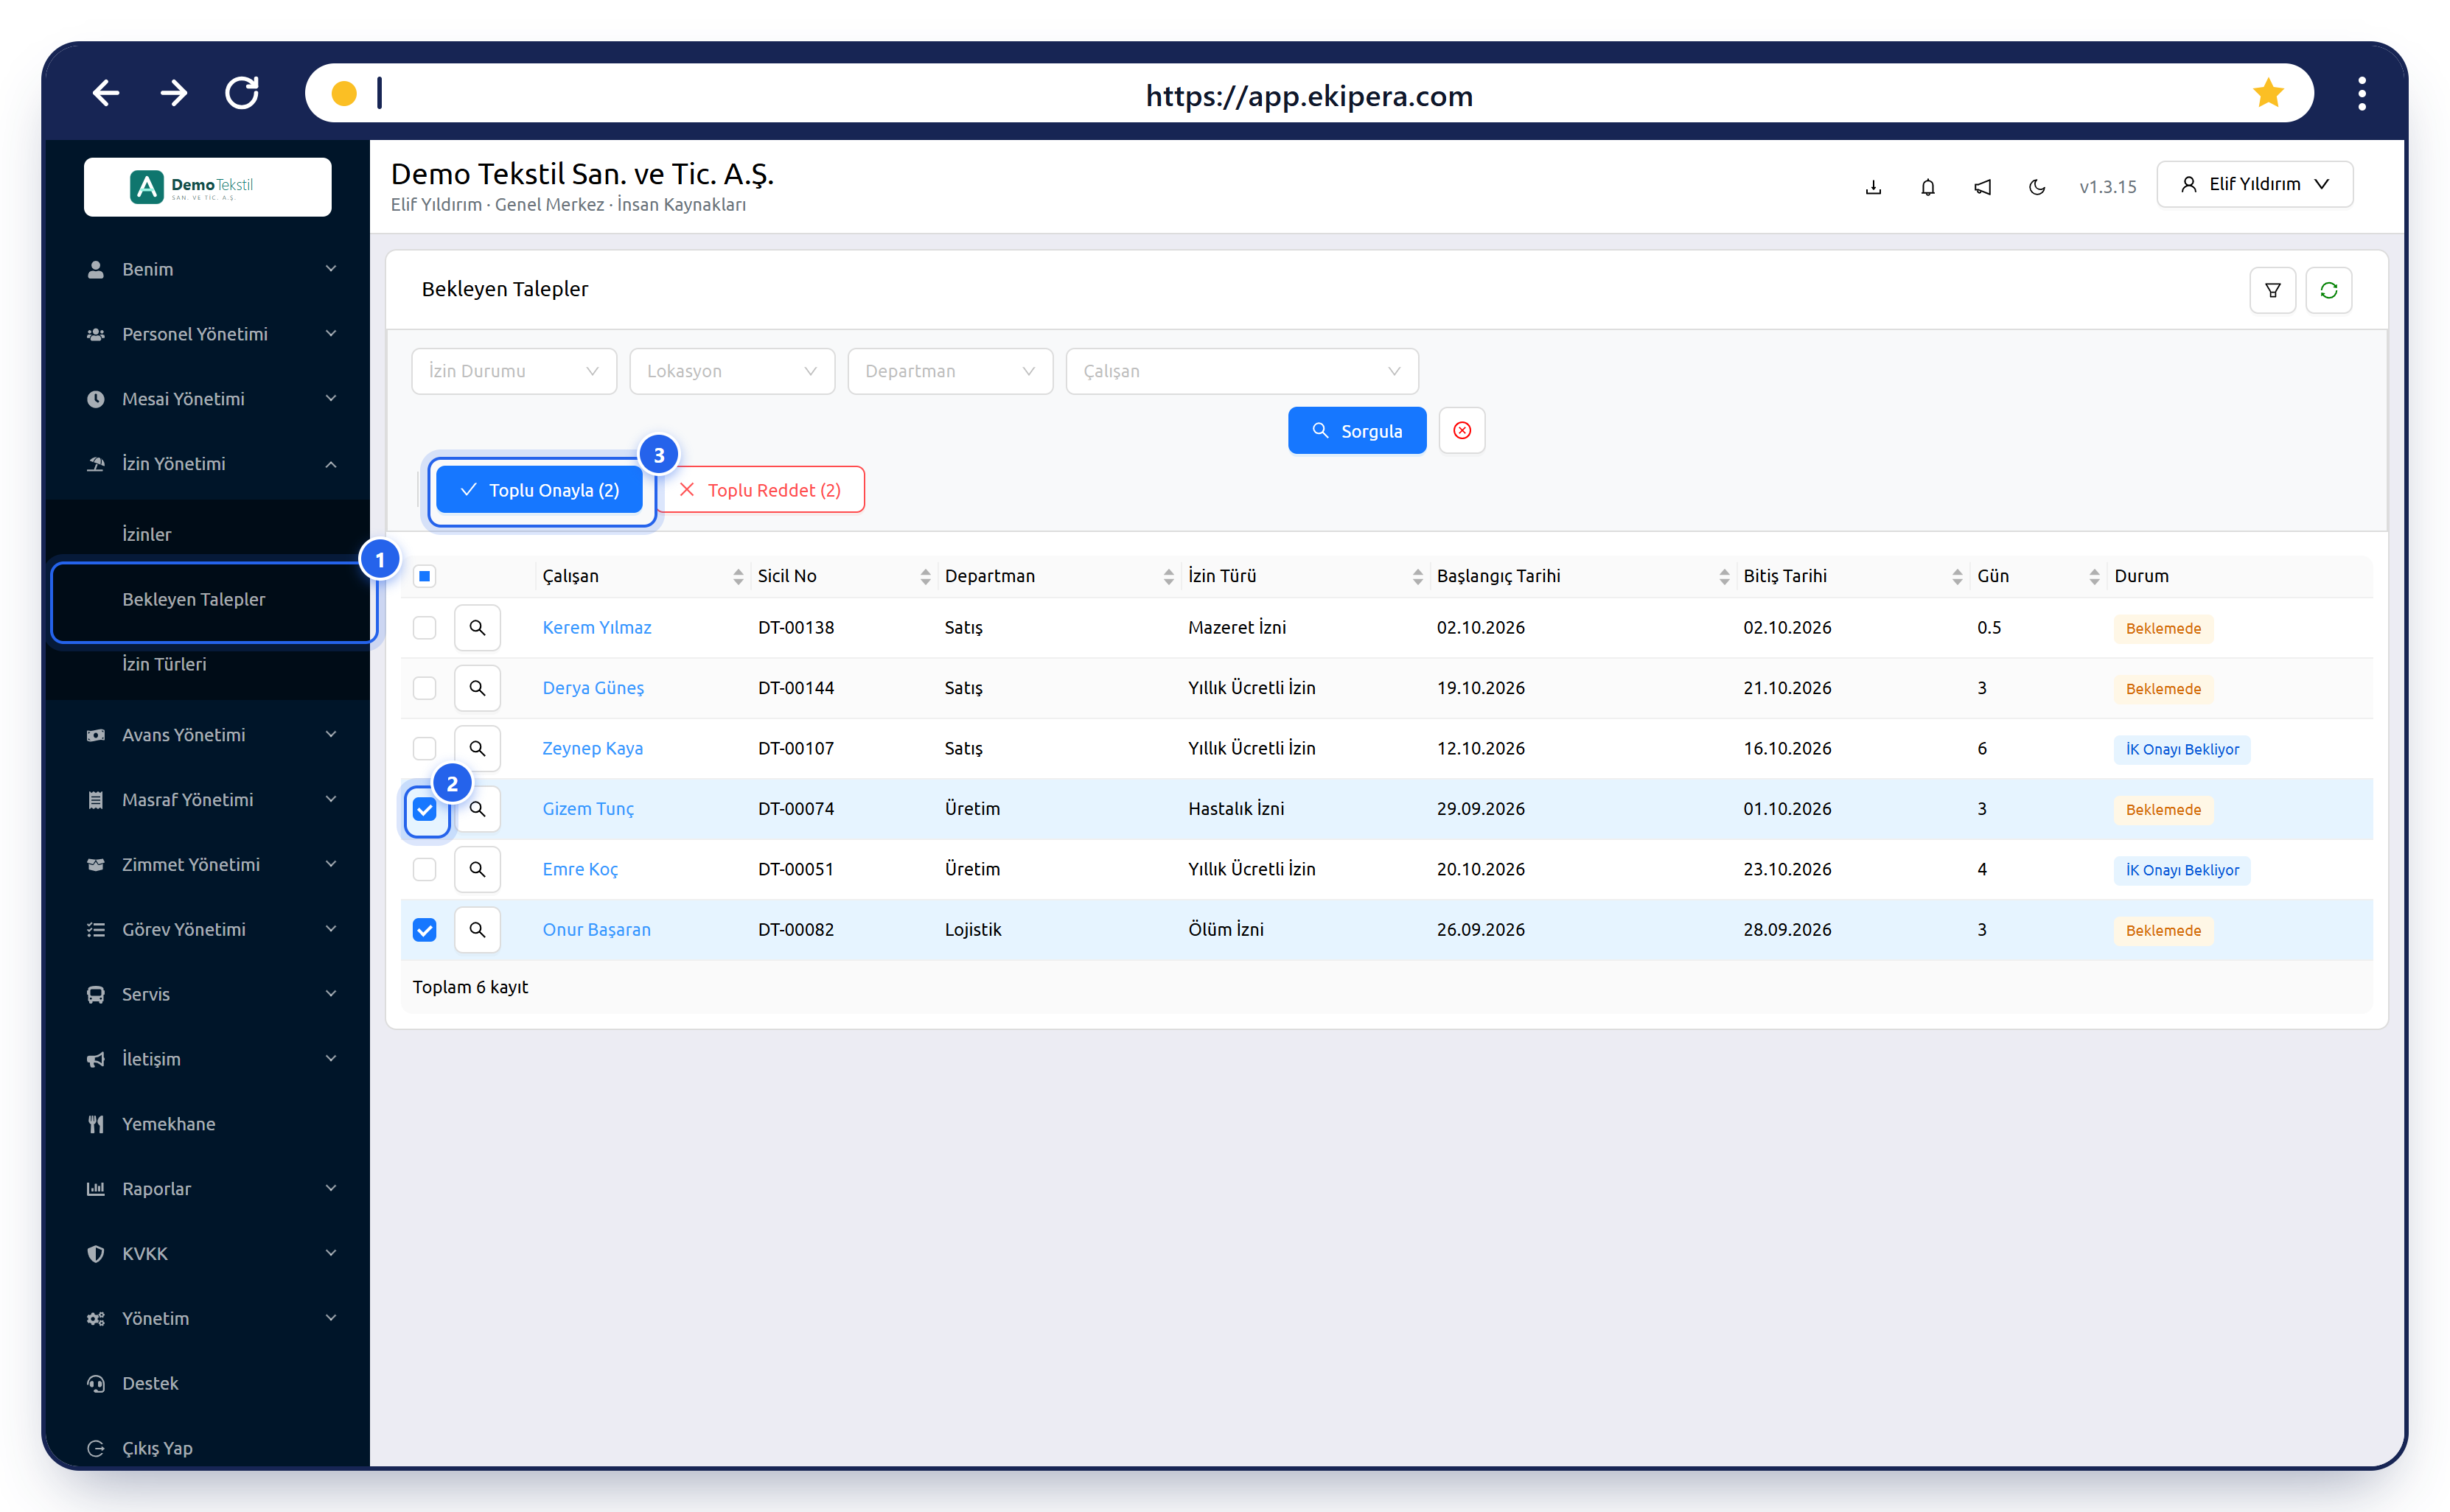Bookmark page with star icon
Image resolution: width=2450 pixels, height=1512 pixels.
(2267, 94)
